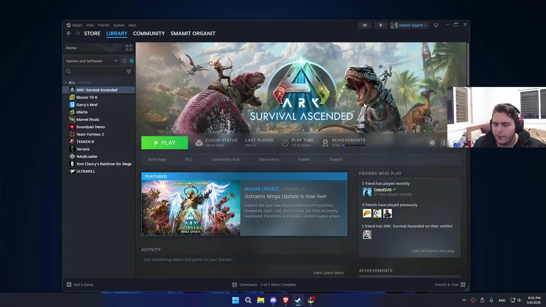Open the Friends menu
546x307 pixels.
point(104,25)
